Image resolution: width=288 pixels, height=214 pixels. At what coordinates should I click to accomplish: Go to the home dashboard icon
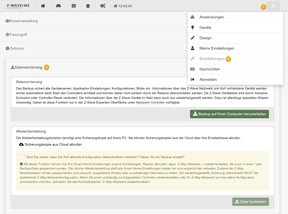pyautogui.click(x=43, y=6)
